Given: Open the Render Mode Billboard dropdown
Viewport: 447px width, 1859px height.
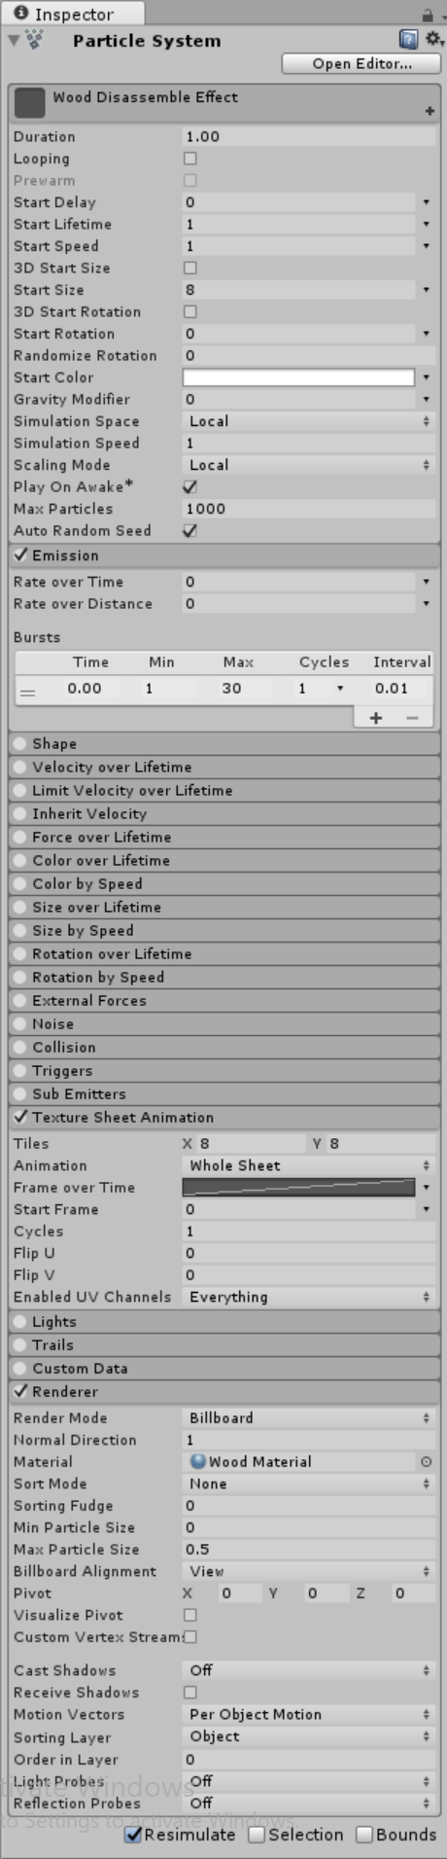Looking at the screenshot, I should point(309,1418).
